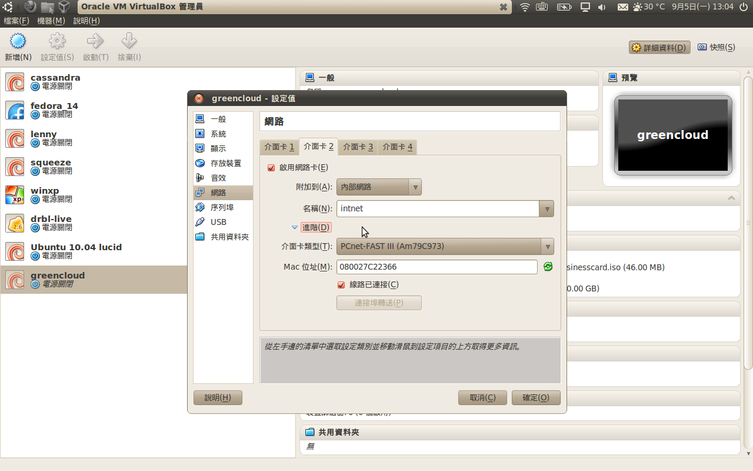Screen dimensions: 753x471
Task: Regenerate the MAC address with the refresh icon
Action: click(x=548, y=267)
